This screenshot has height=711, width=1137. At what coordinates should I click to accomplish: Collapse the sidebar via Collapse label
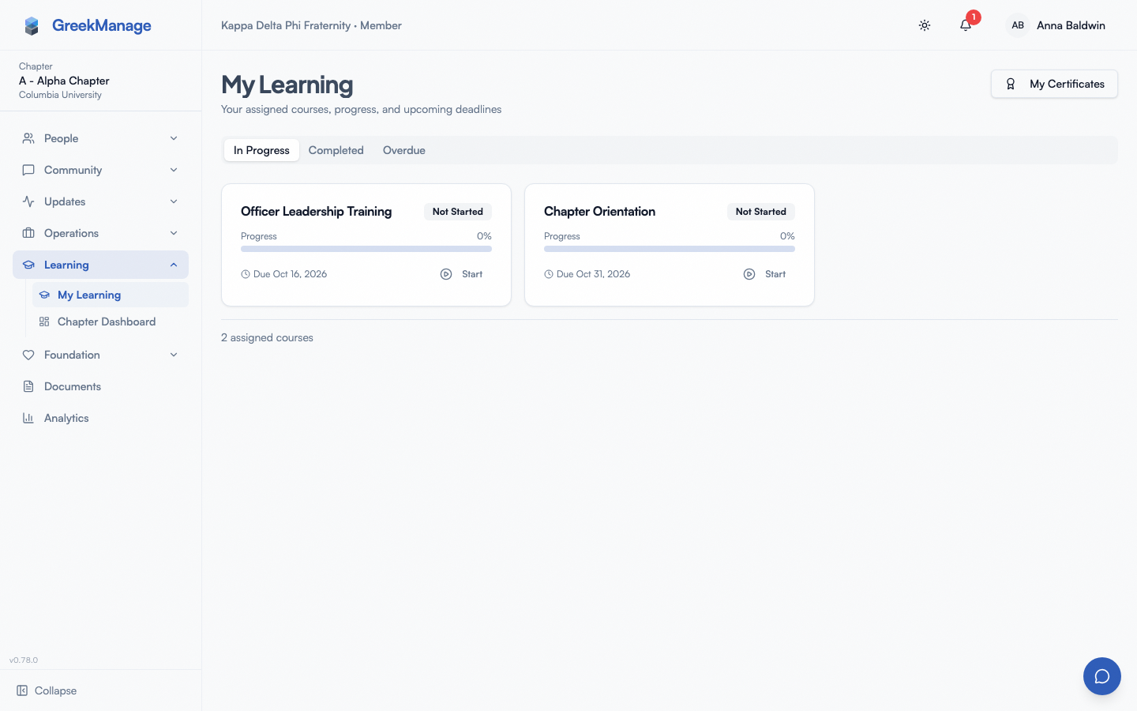(55, 690)
